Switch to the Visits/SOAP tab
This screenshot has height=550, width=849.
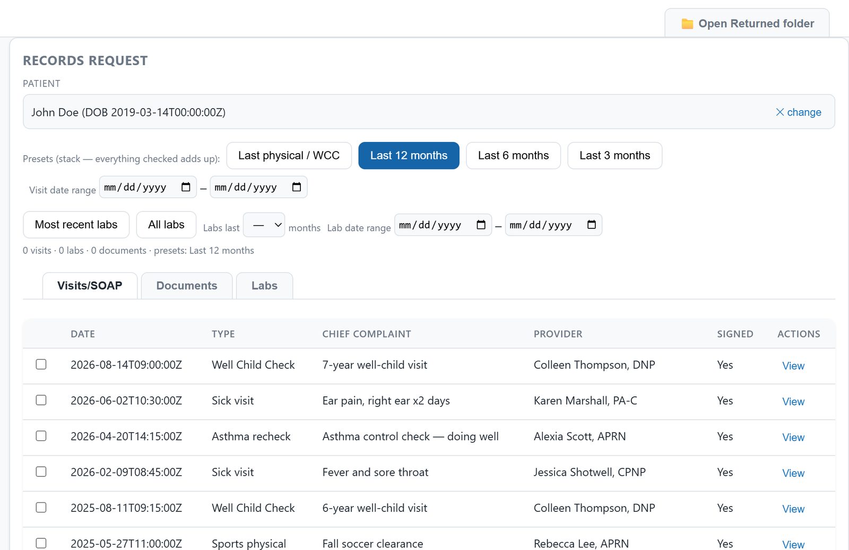click(90, 286)
